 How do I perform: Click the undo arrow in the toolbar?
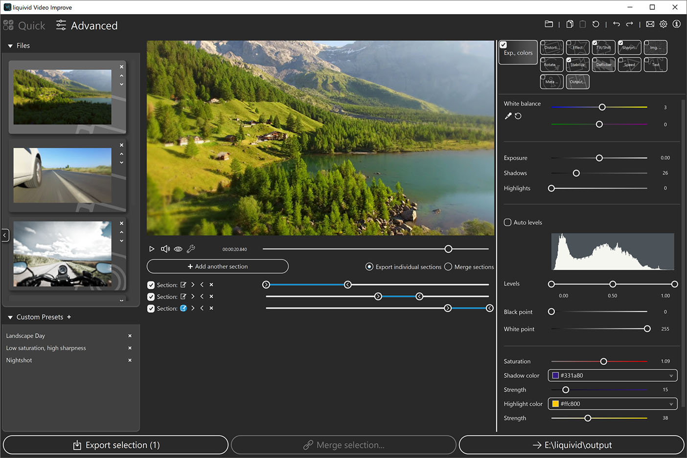click(616, 23)
